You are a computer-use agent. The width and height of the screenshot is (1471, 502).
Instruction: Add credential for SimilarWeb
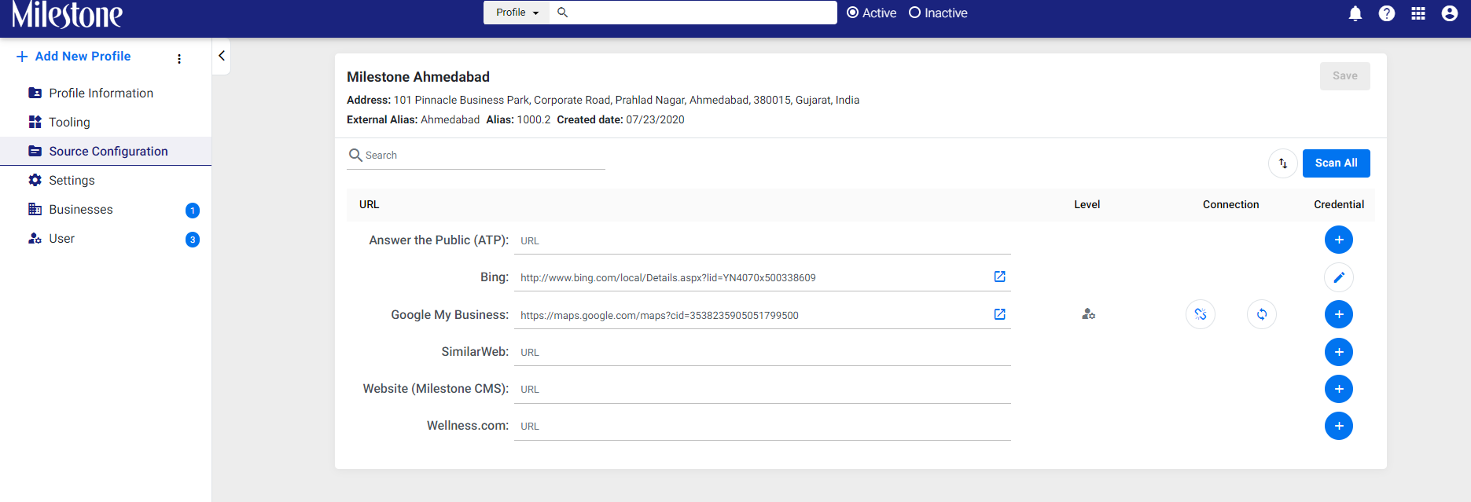tap(1339, 352)
